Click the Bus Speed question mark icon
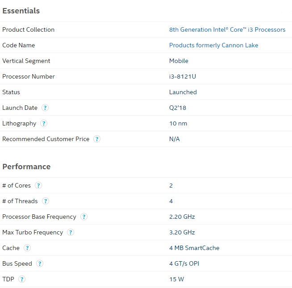 (x=40, y=264)
